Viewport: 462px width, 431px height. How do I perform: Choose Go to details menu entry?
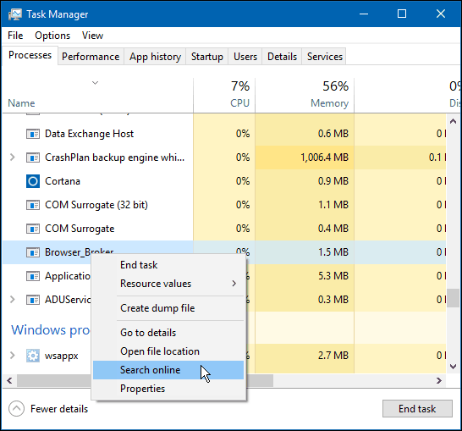coord(168,333)
